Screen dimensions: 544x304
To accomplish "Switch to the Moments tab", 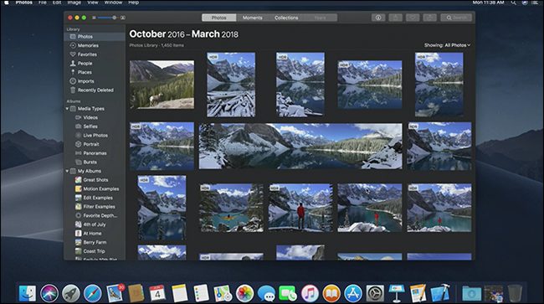I will tap(253, 18).
